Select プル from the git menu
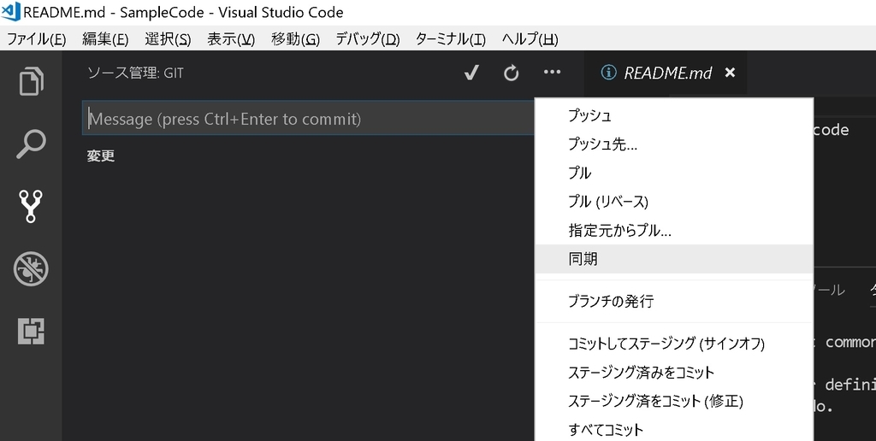The height and width of the screenshot is (441, 876). (674, 173)
